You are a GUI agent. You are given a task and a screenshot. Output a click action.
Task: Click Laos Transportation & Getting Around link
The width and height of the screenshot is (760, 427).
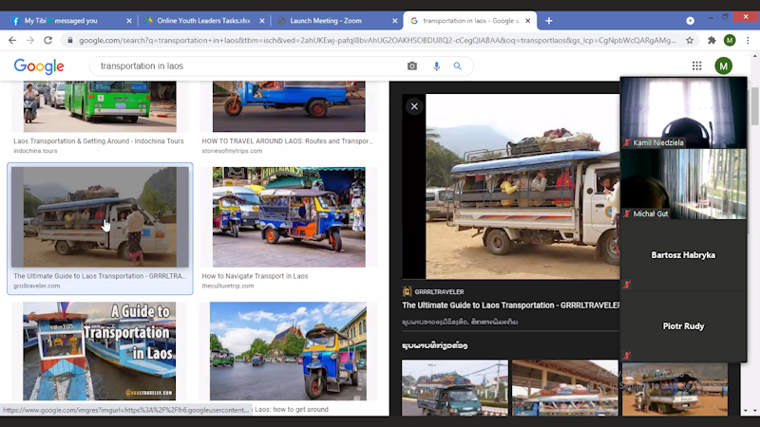(x=99, y=140)
